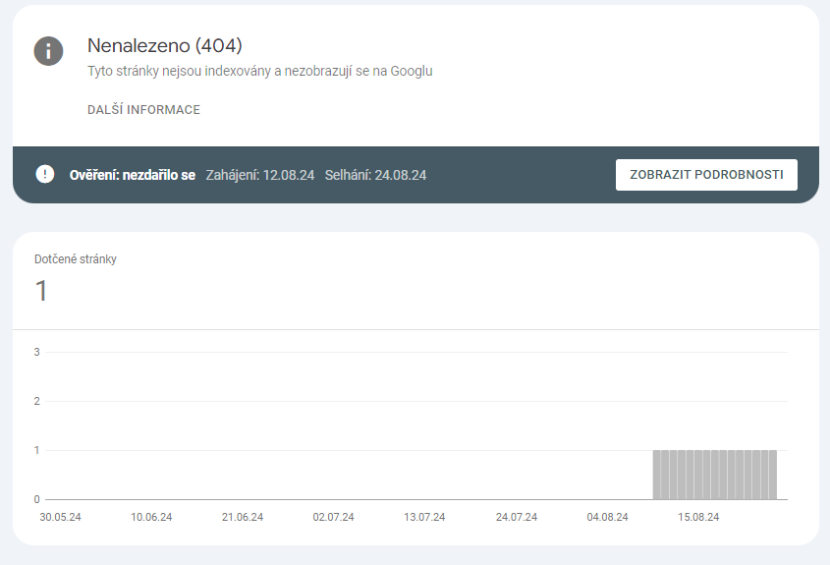Click the Zahájení: 12.08.24 start date
This screenshot has width=830, height=565.
click(259, 175)
